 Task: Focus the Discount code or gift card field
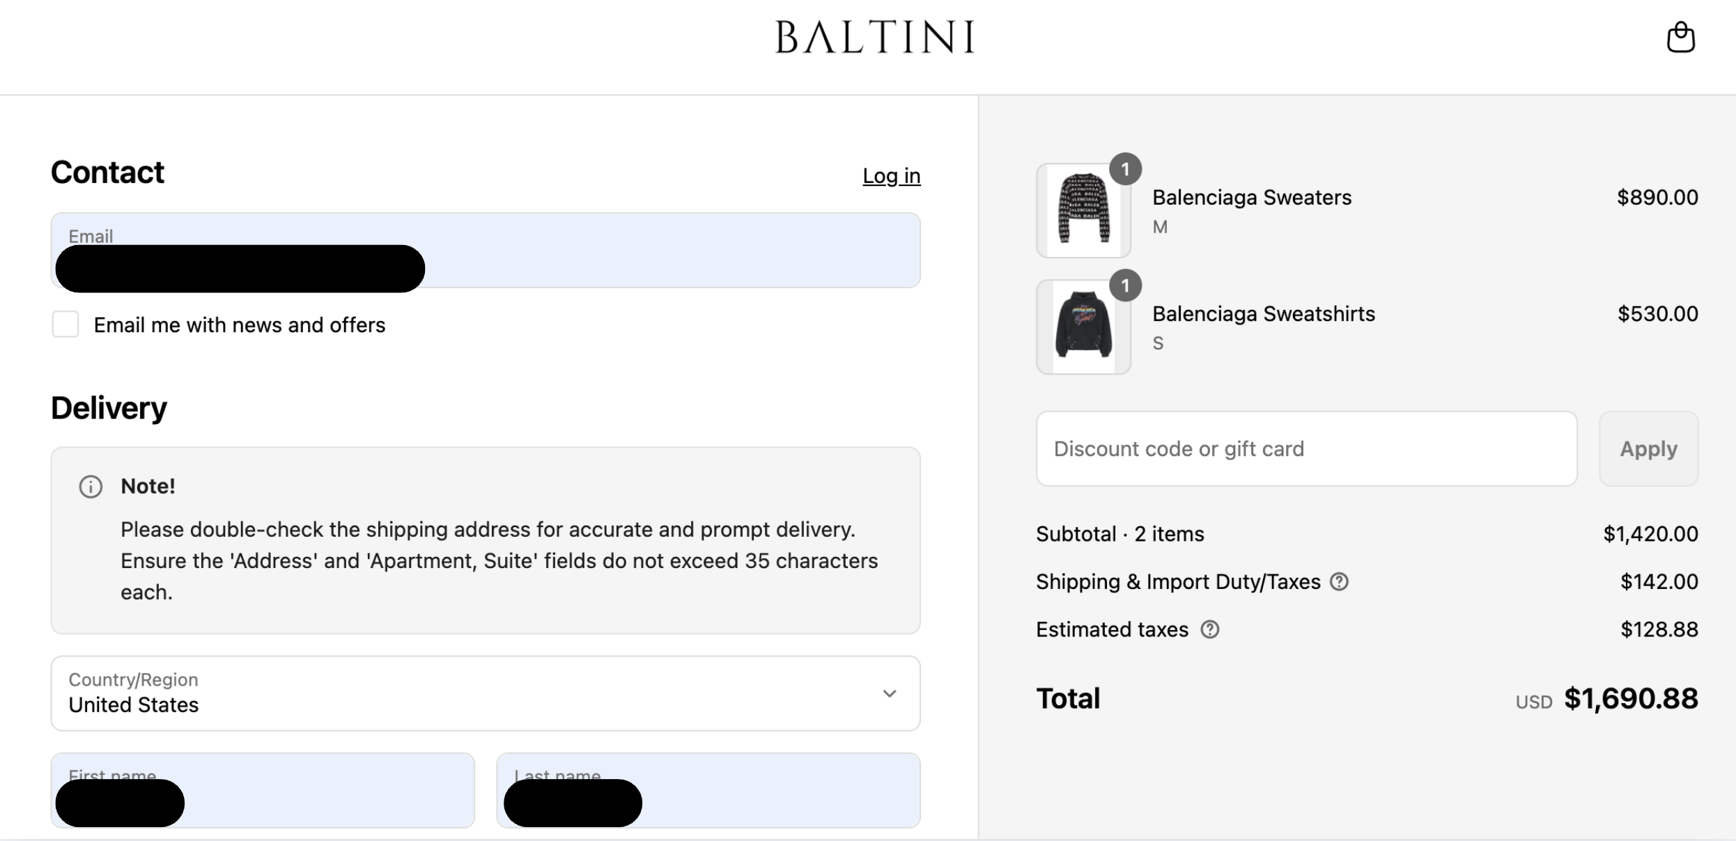[1306, 449]
